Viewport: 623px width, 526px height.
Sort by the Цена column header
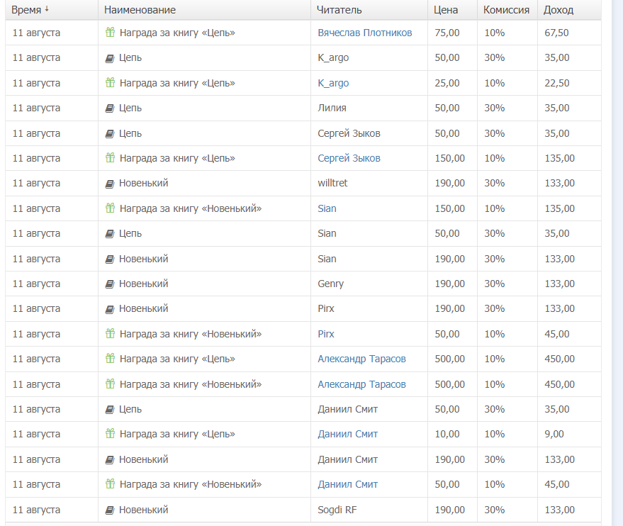[x=446, y=10]
